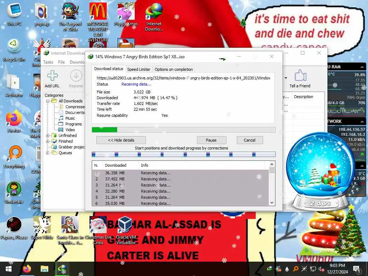Click the download URL text field
Viewport: 368px width, 276px height.
click(183, 78)
